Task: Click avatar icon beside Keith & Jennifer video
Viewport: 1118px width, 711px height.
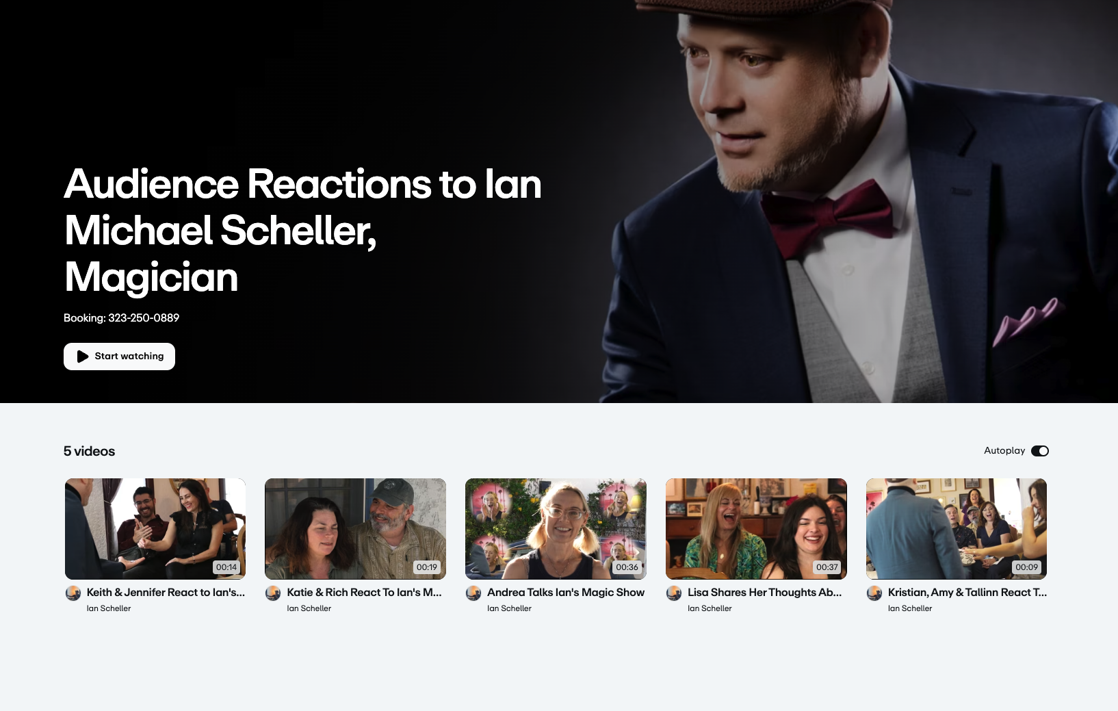Action: pos(73,593)
